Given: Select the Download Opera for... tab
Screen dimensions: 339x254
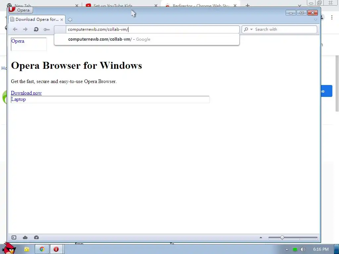Looking at the screenshot, I should tap(37, 20).
